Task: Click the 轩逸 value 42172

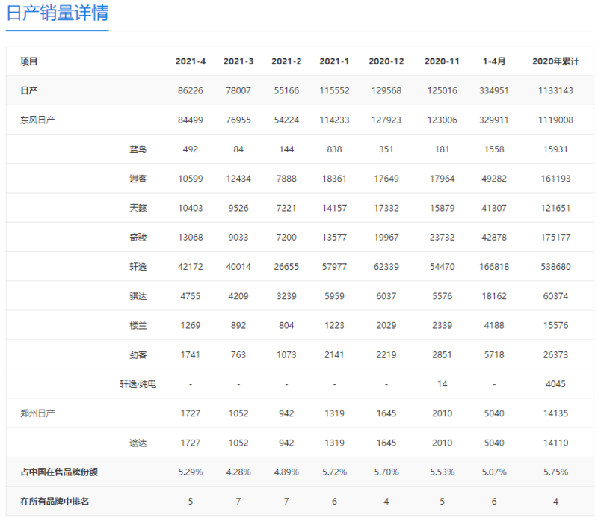Action: (x=191, y=267)
